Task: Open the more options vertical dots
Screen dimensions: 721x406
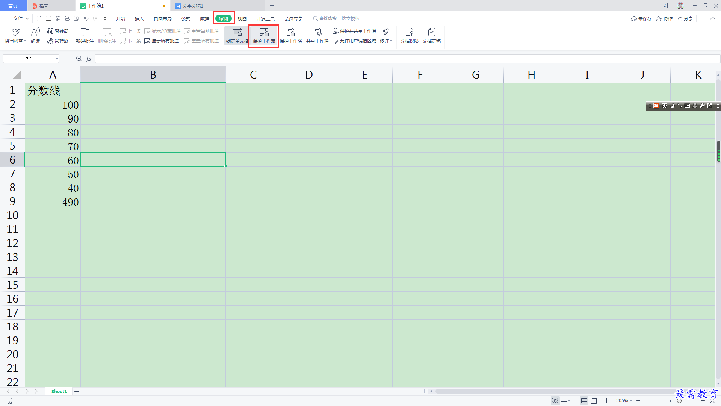Action: (703, 18)
